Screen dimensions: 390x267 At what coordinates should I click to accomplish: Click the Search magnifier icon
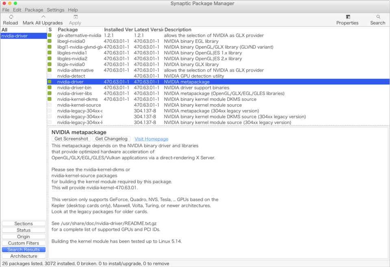coord(378,17)
